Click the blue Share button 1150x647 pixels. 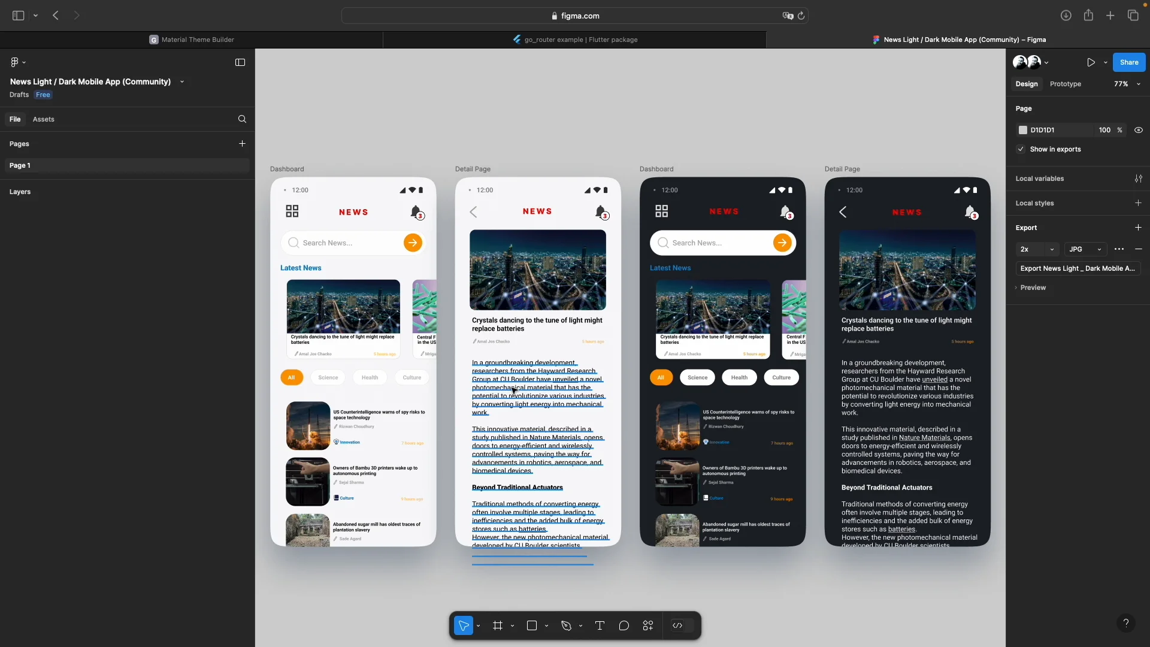[1128, 62]
